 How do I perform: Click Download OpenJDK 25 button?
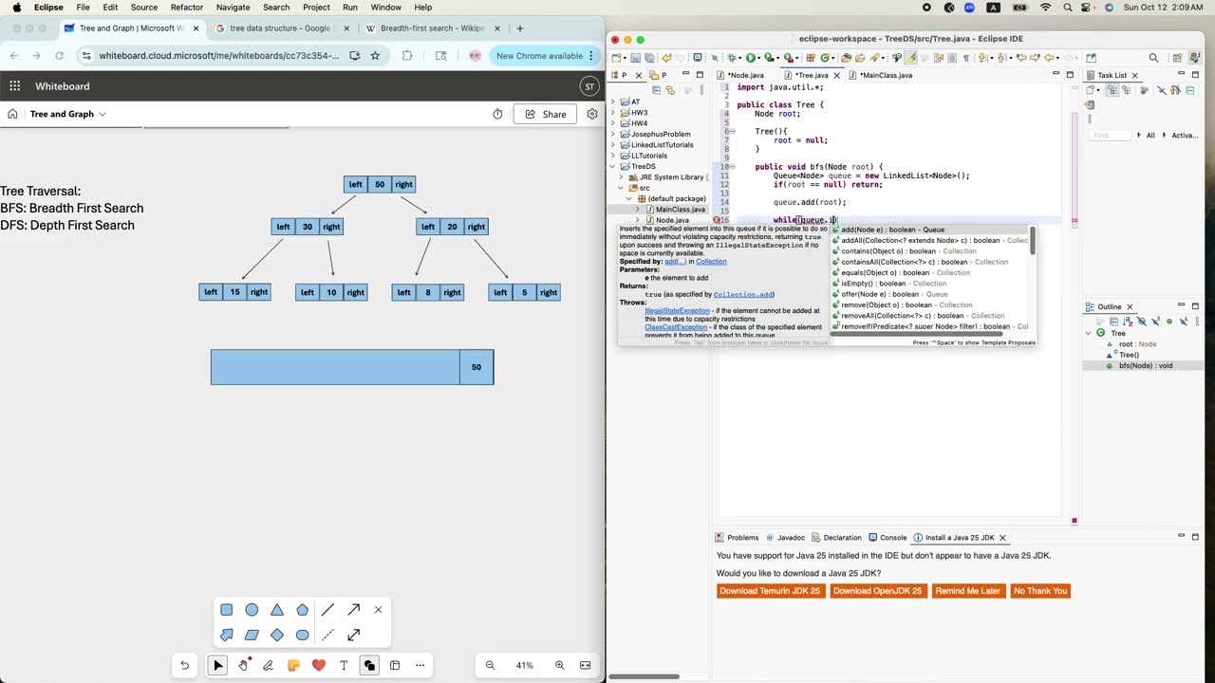(x=877, y=591)
